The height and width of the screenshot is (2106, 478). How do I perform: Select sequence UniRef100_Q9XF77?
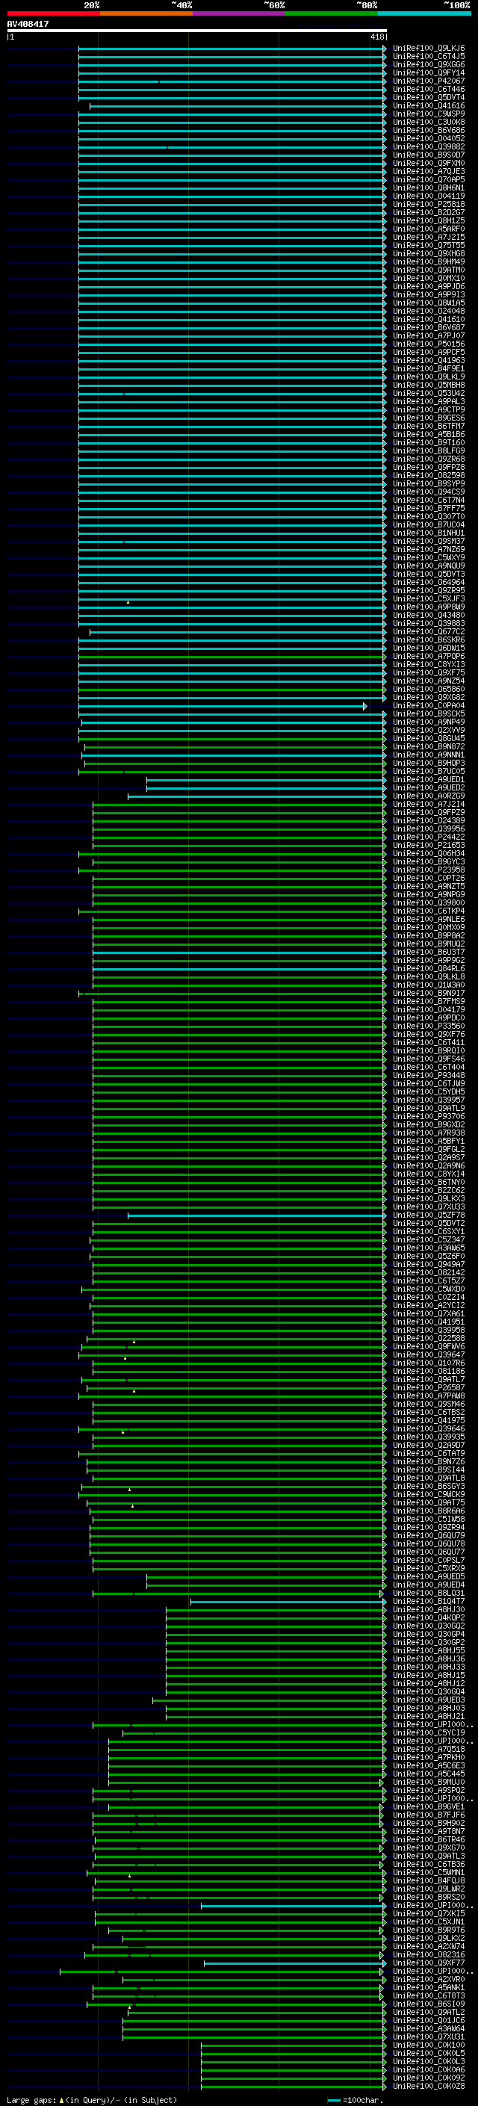click(x=429, y=1962)
